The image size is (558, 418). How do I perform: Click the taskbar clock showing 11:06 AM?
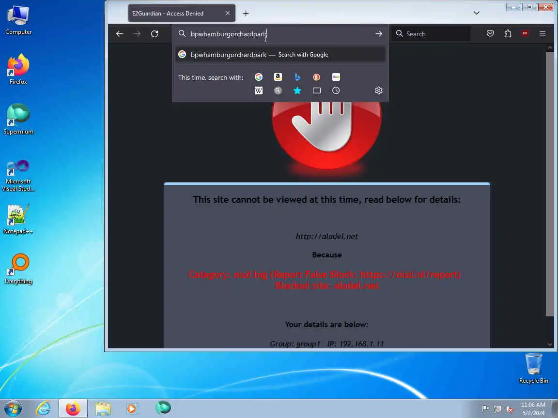coord(533,409)
